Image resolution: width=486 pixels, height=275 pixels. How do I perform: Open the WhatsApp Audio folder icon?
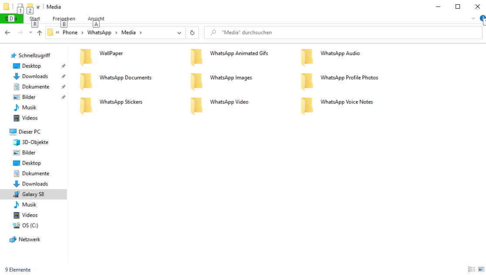click(x=307, y=58)
